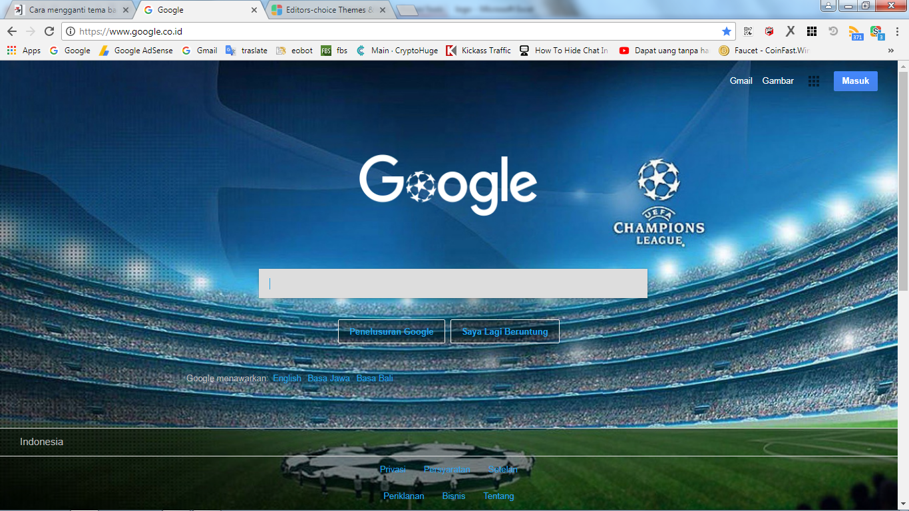
Task: Open the Google bookmark
Action: pyautogui.click(x=70, y=51)
